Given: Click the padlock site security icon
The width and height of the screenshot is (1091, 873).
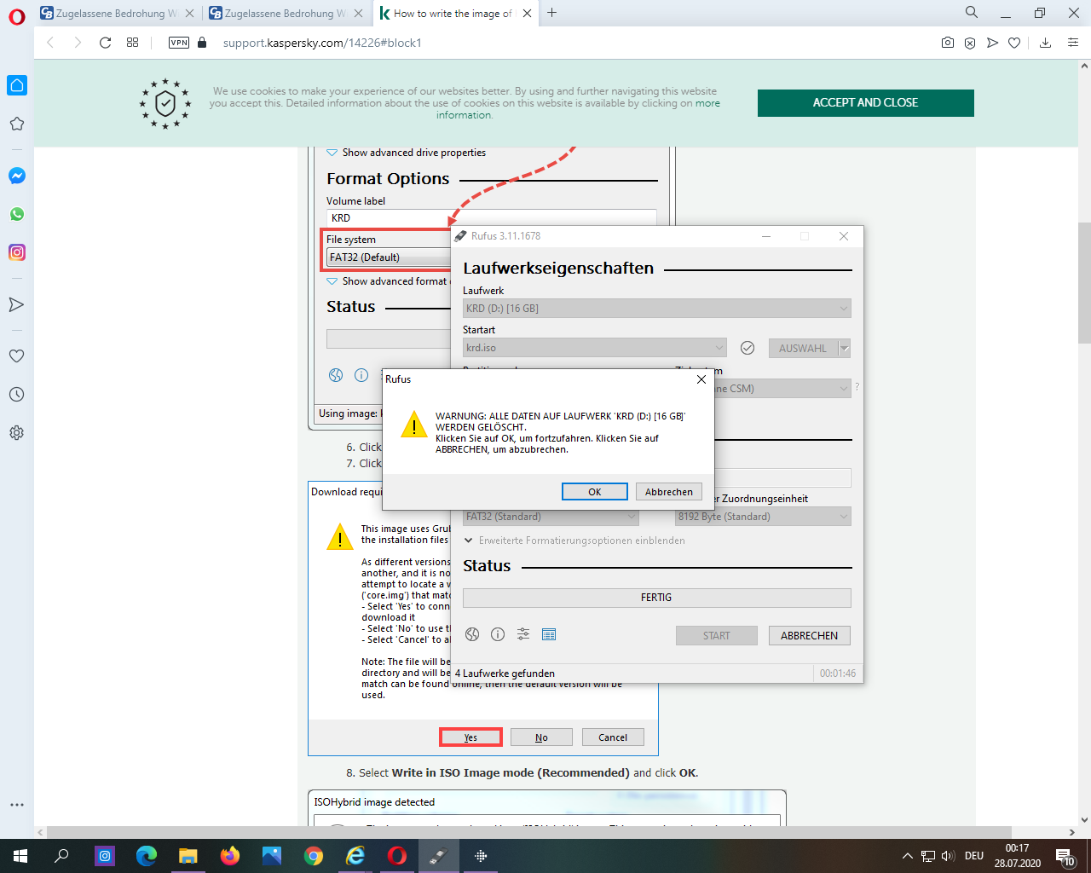Looking at the screenshot, I should 202,43.
